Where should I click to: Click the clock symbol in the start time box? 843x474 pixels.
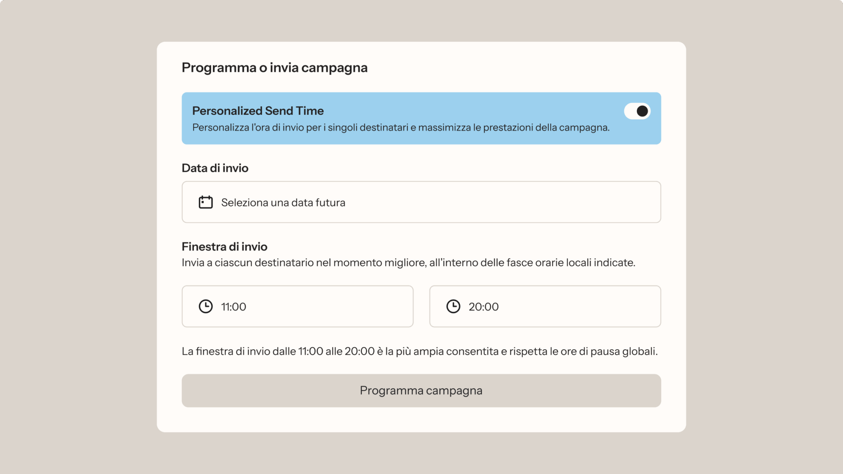click(205, 306)
